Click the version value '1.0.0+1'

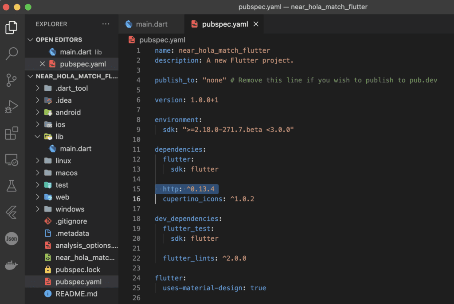[x=204, y=100]
